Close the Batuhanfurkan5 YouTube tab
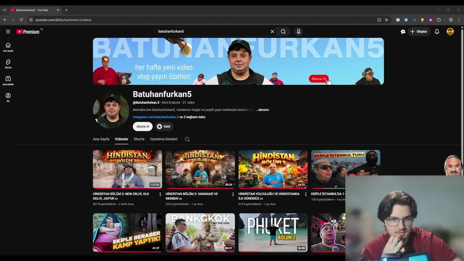This screenshot has height=261, width=464. 58,10
